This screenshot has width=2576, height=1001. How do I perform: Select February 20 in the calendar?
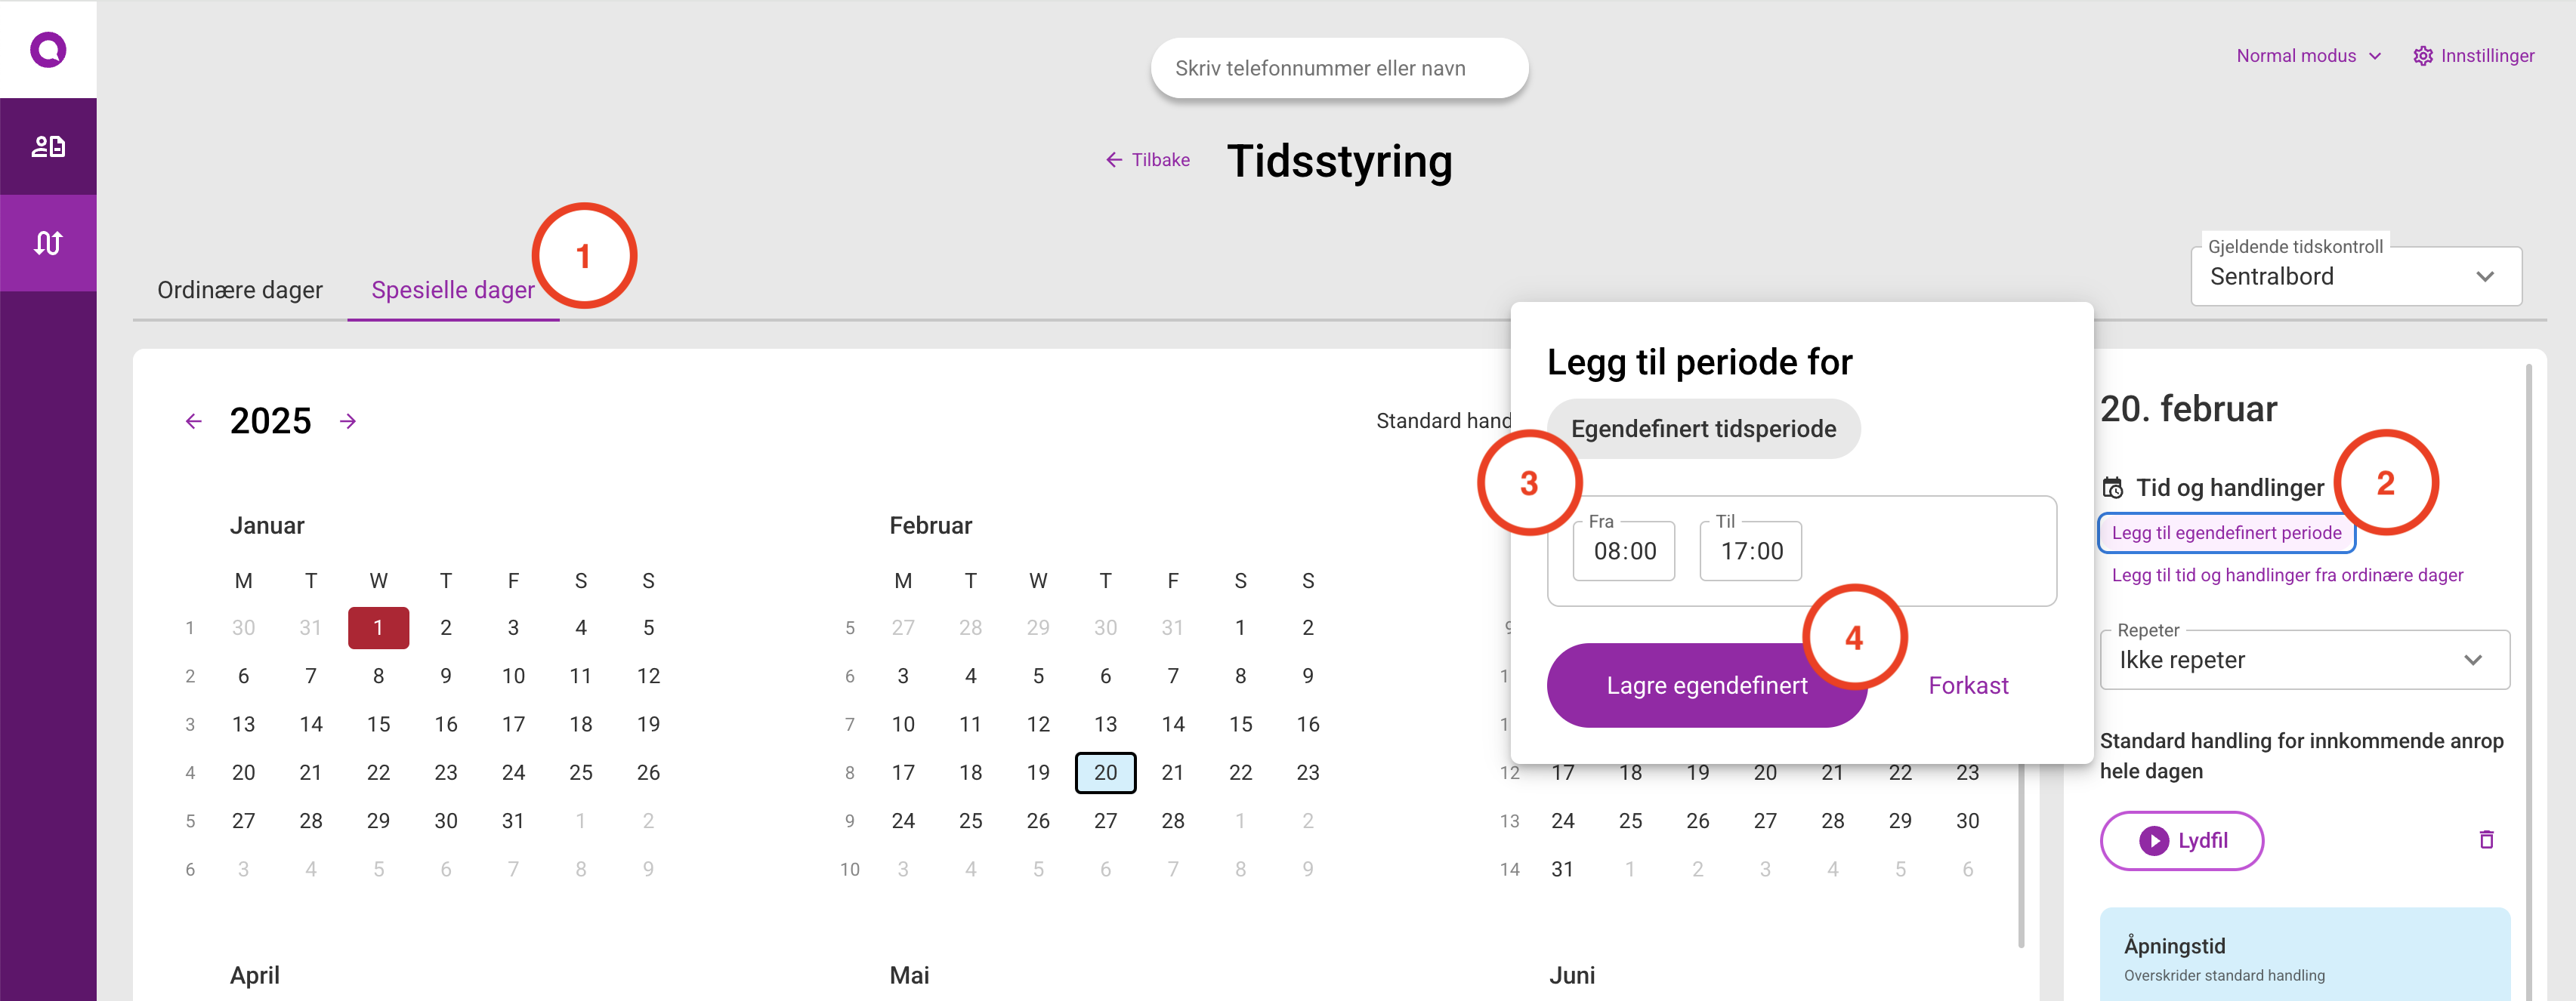tap(1105, 772)
